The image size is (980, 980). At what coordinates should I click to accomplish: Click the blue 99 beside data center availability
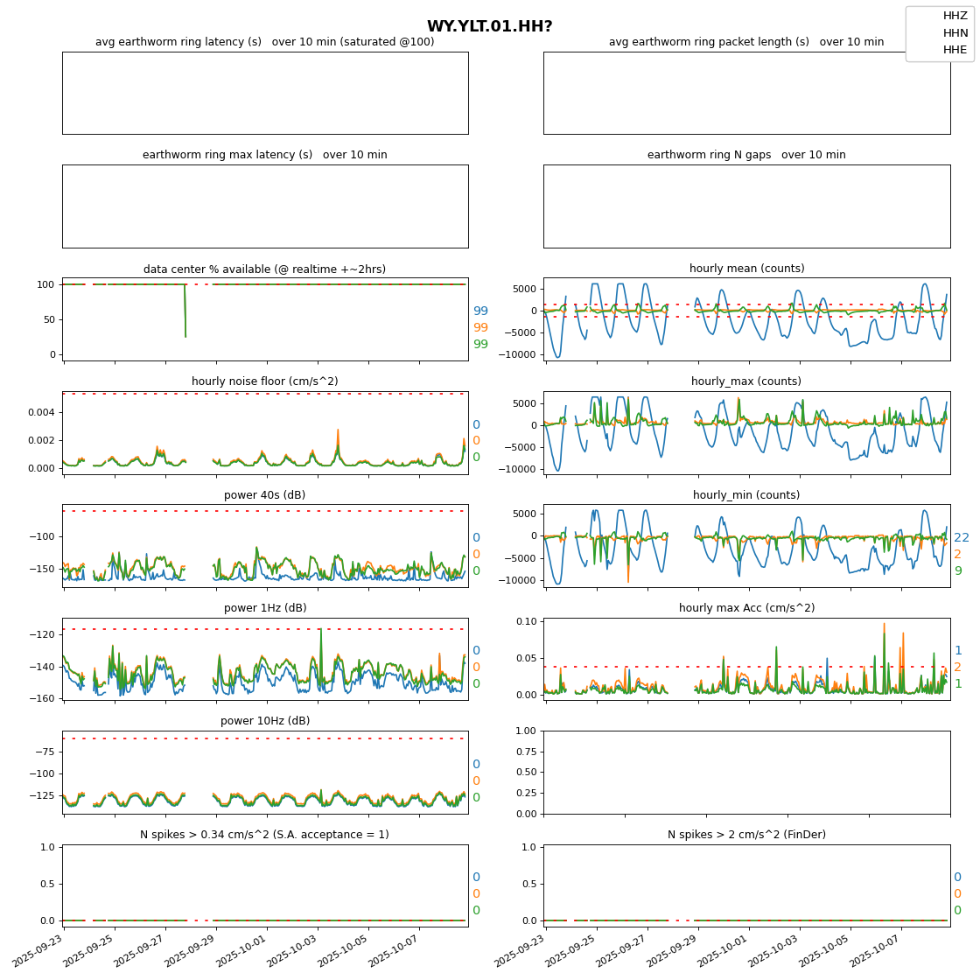[480, 311]
